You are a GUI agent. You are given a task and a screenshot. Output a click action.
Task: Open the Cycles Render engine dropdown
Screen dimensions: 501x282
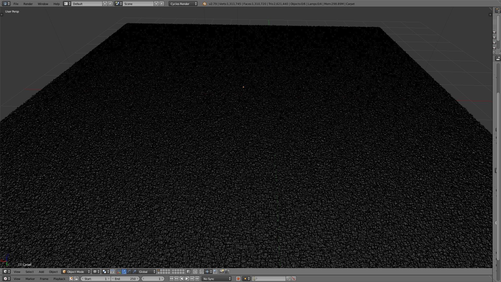click(183, 4)
